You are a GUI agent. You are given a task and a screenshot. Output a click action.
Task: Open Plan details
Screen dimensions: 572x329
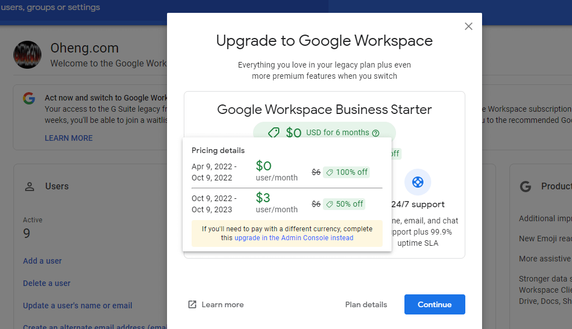366,304
